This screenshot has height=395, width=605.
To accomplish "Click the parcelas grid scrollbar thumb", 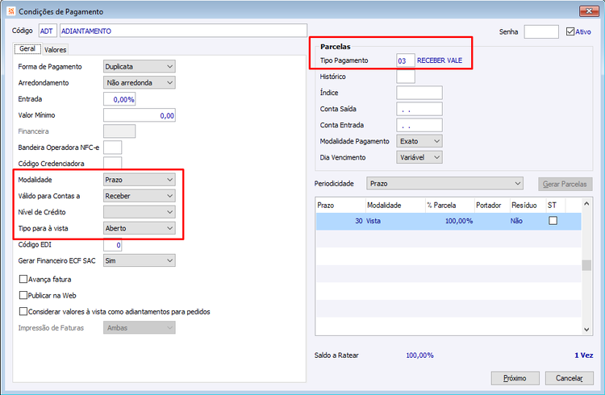I will (x=586, y=265).
